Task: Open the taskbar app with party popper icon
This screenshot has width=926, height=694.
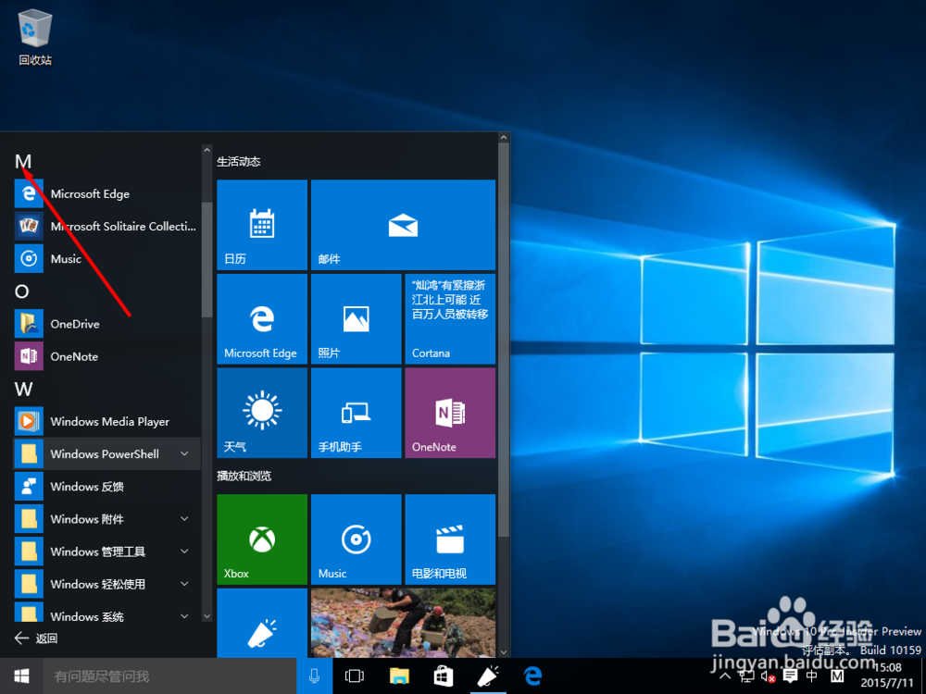Action: [488, 675]
